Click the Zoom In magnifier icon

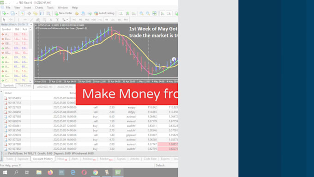(x=141, y=13)
